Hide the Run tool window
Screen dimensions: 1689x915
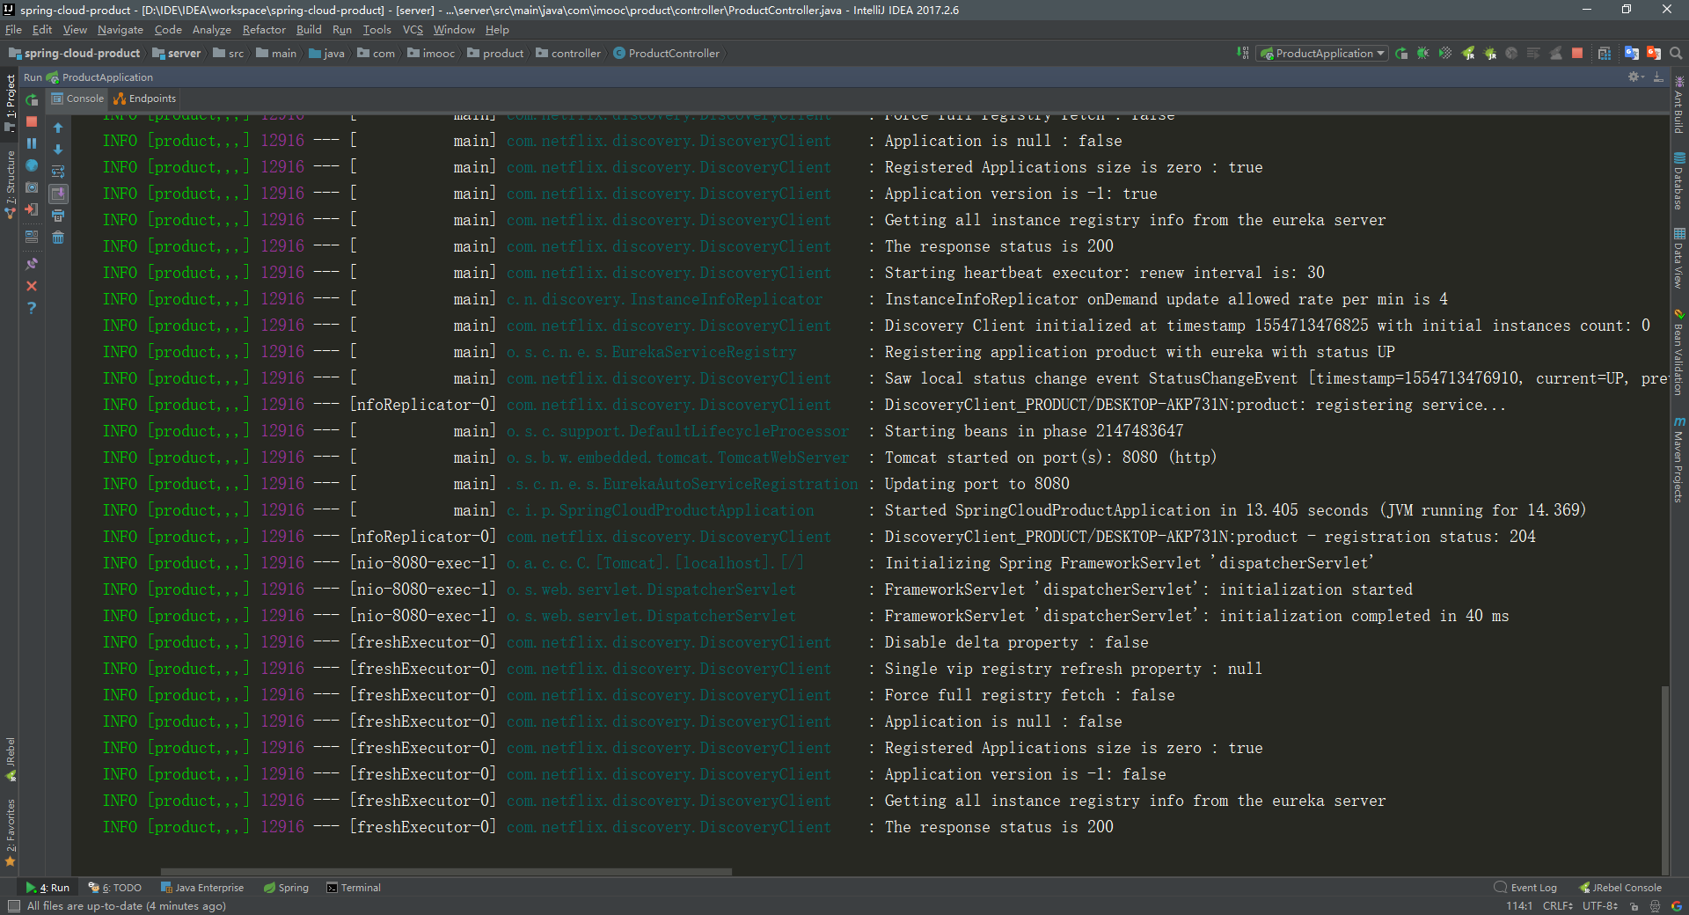1658,77
